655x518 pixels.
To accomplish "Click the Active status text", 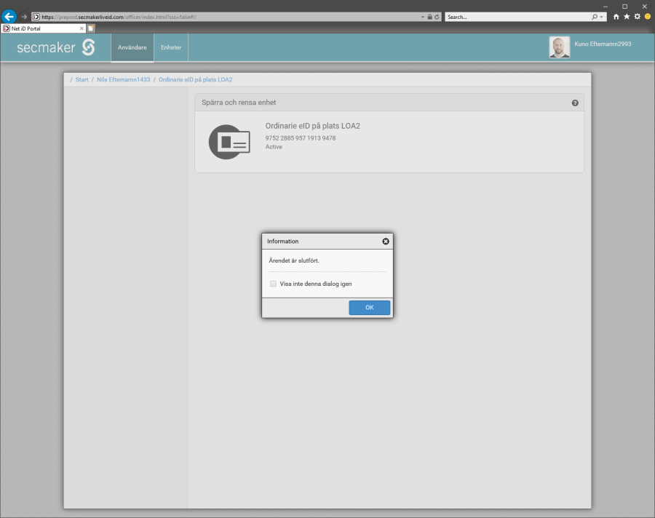I will 274,147.
